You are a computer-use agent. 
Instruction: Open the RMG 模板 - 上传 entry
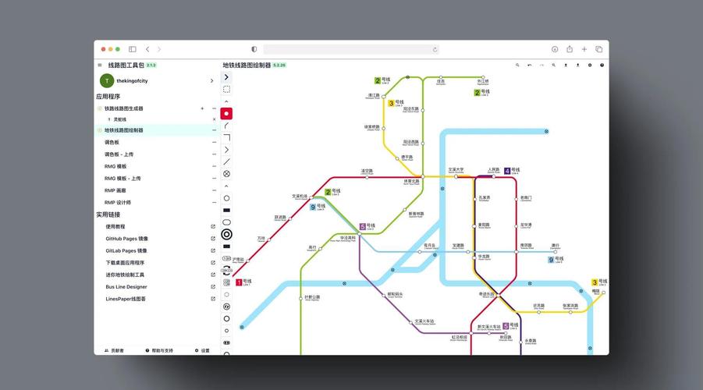pyautogui.click(x=122, y=179)
